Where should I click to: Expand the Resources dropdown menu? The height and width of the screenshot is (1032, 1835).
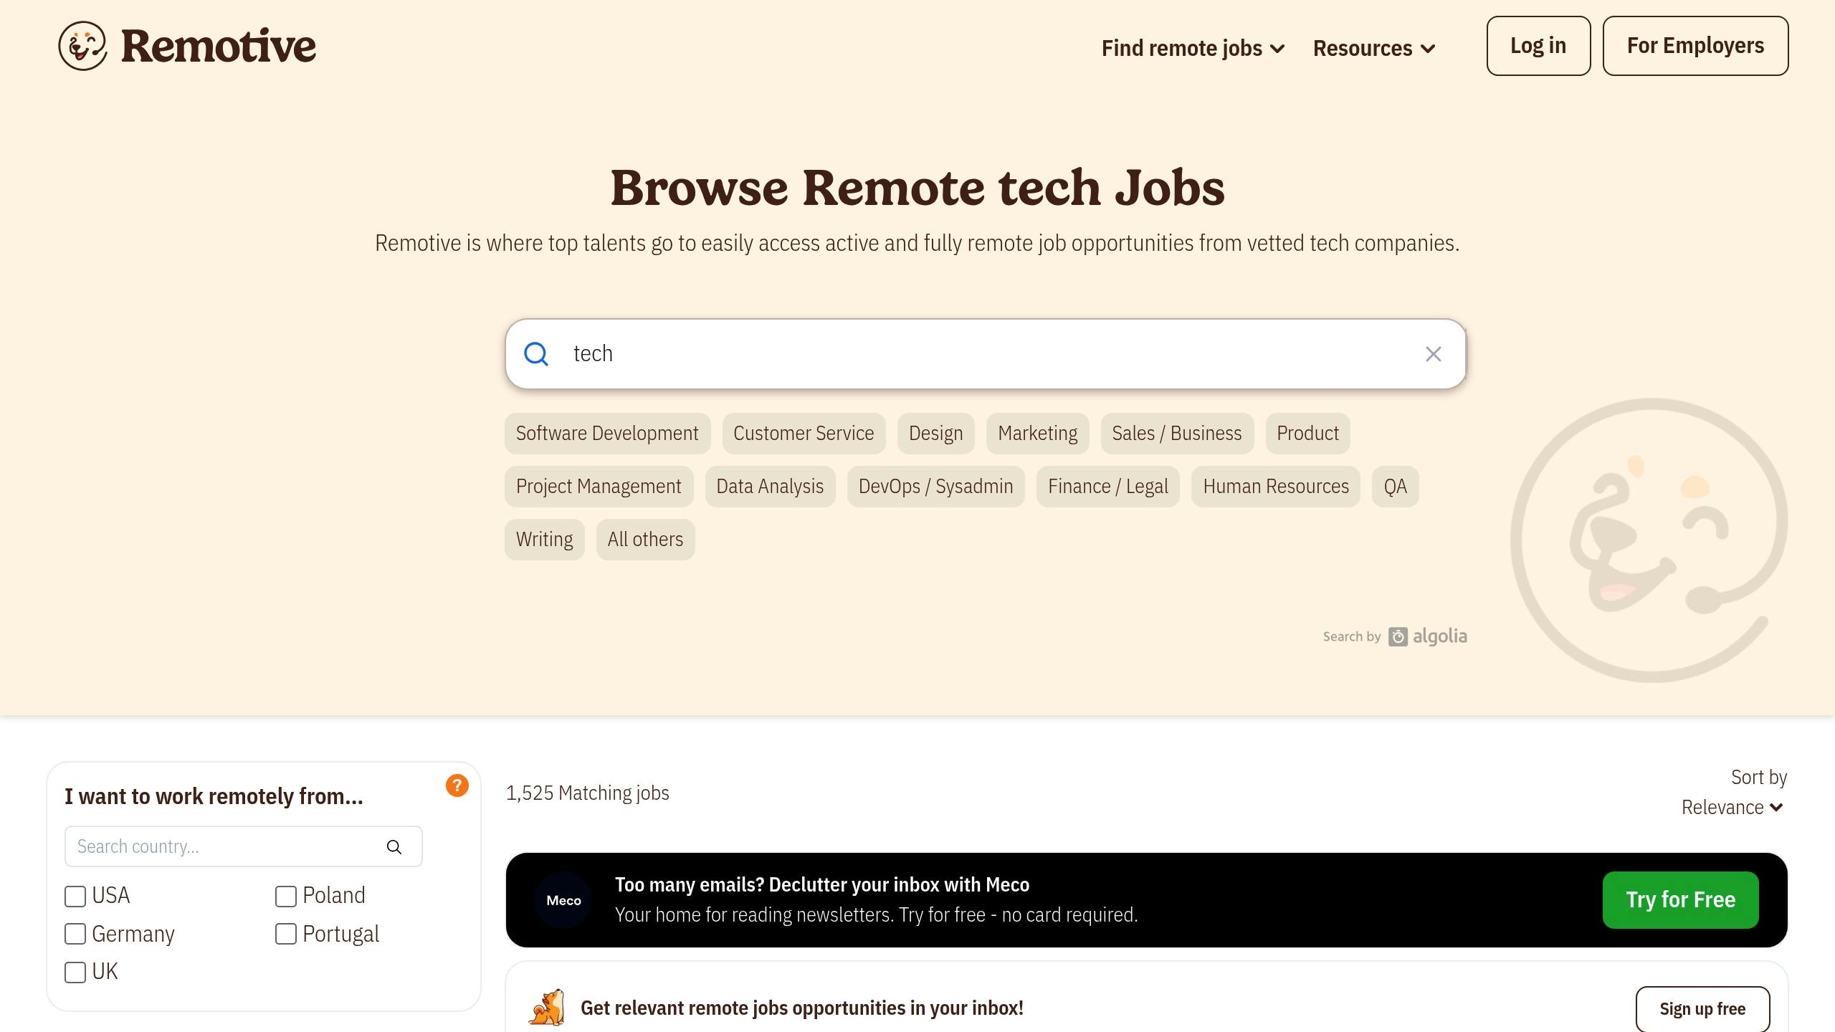point(1373,47)
